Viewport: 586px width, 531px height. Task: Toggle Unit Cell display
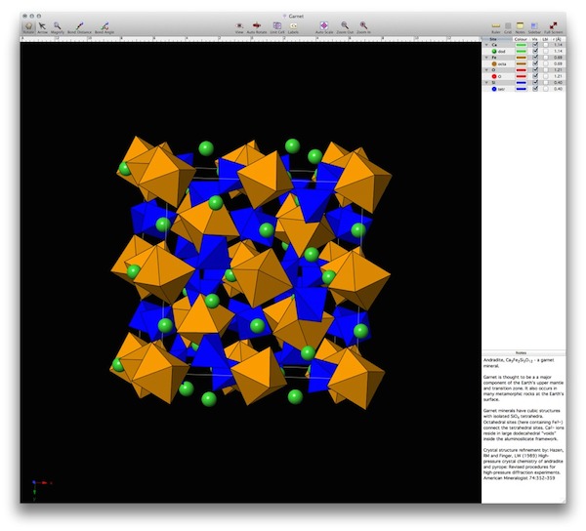(x=276, y=26)
